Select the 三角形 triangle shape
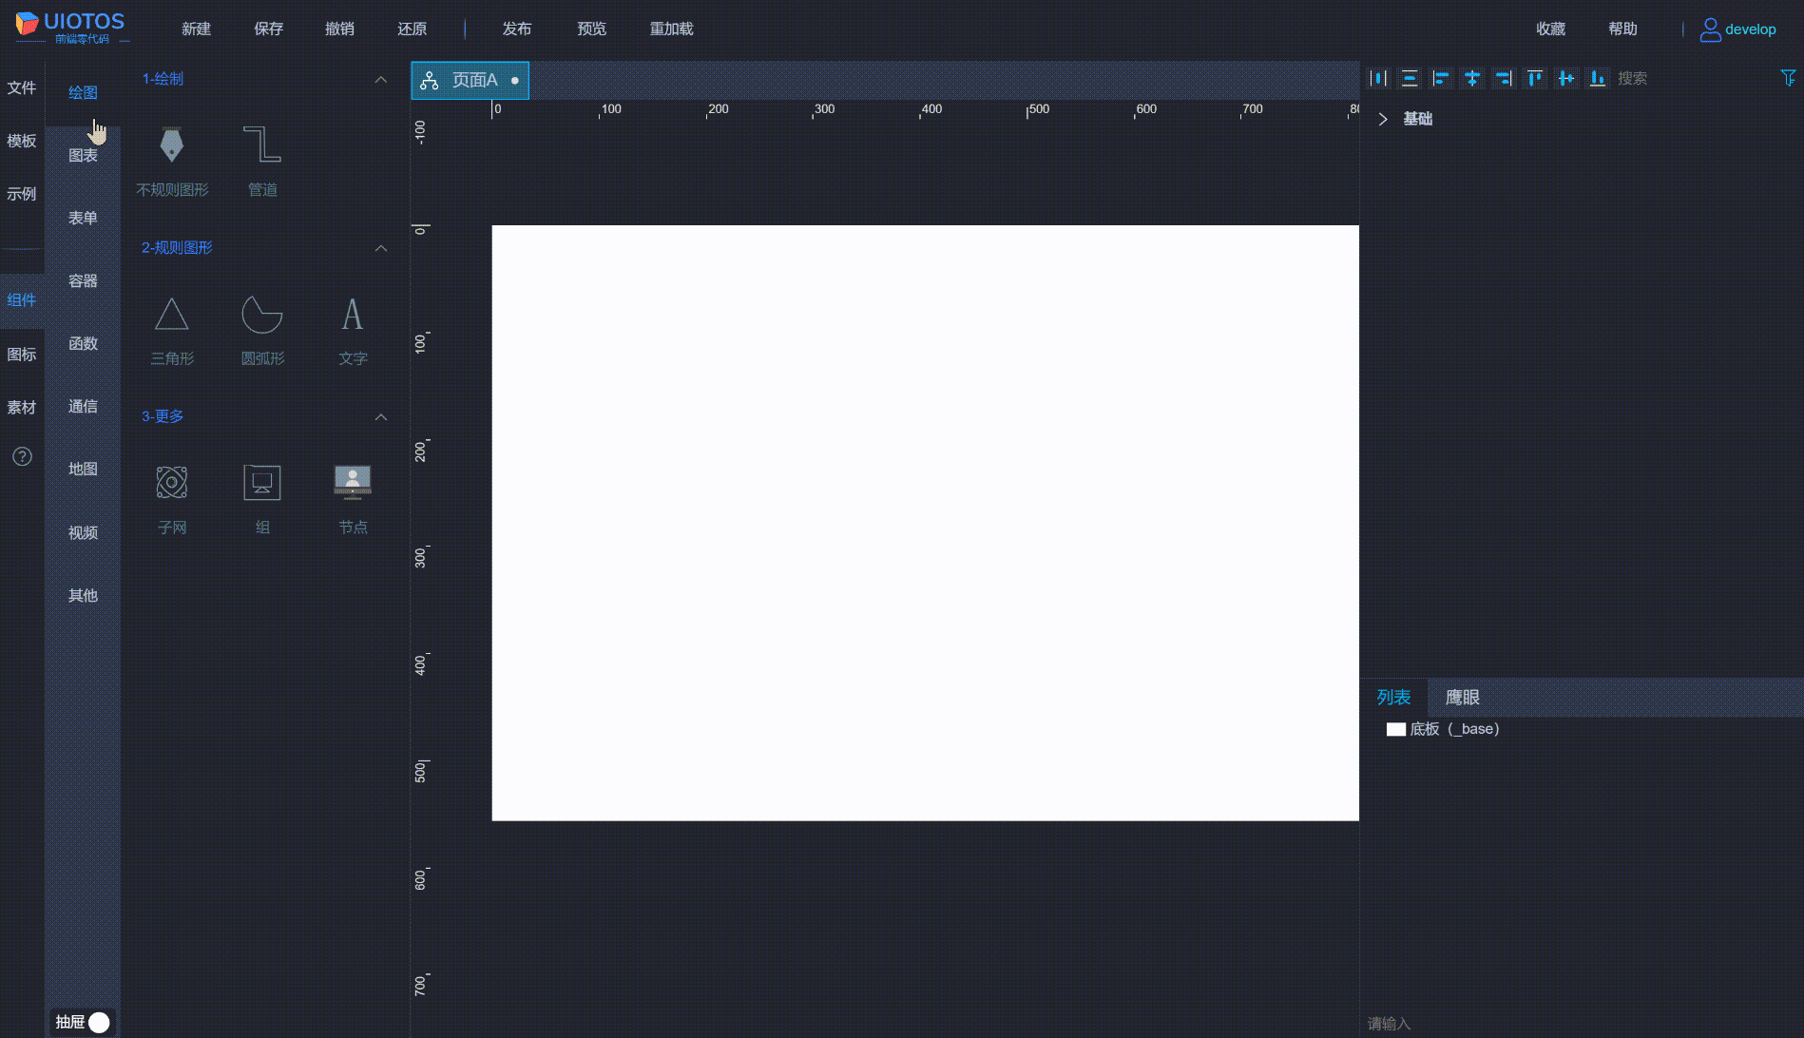1804x1038 pixels. (171, 326)
